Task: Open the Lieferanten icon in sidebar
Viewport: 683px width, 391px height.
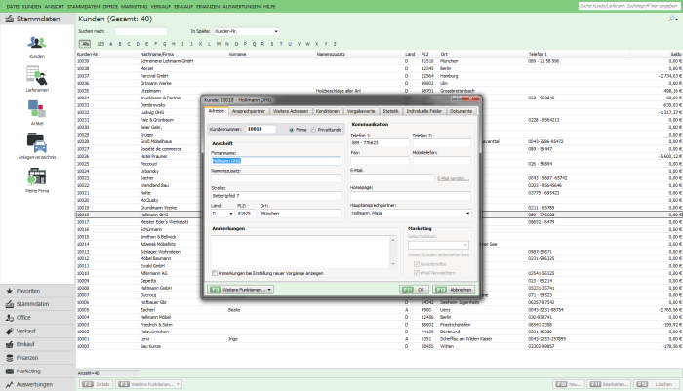Action: (37, 75)
